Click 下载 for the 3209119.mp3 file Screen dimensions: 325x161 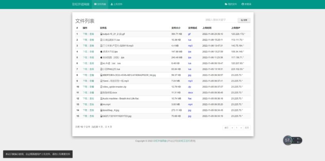(x=85, y=45)
